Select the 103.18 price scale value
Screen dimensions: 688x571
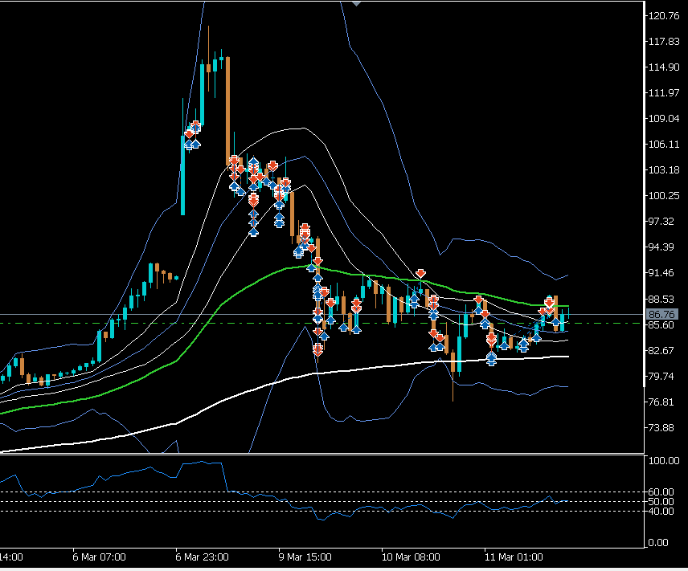(x=664, y=169)
